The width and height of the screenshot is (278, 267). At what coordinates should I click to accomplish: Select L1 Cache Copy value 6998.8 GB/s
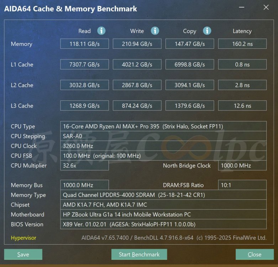tap(190, 64)
